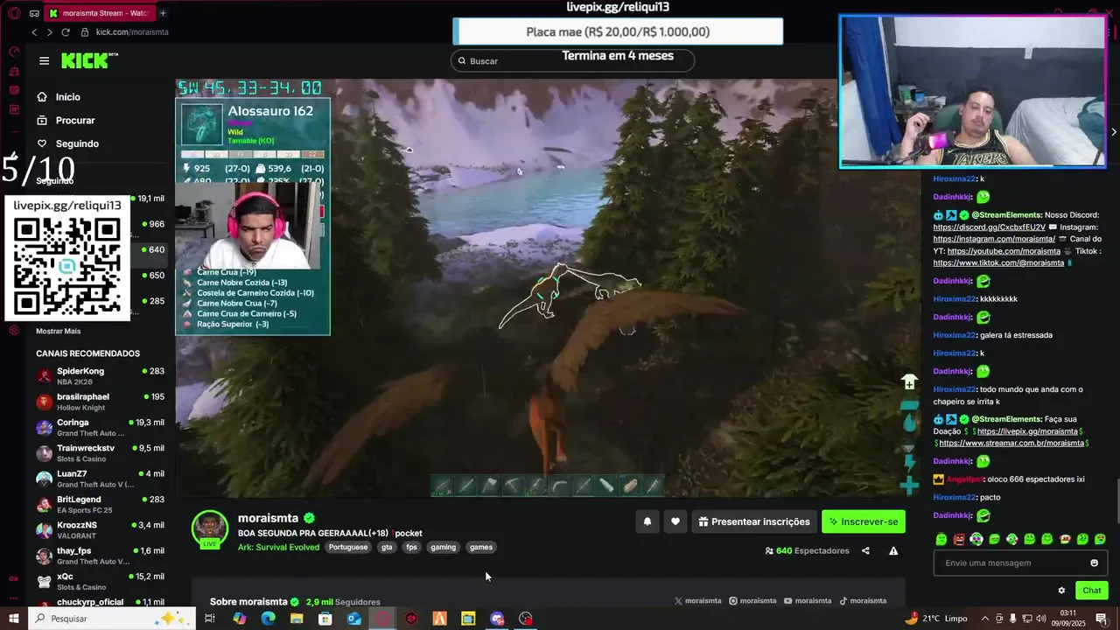Open brasilraphael recommended channel
Image resolution: width=1120 pixels, height=630 pixels.
click(100, 402)
